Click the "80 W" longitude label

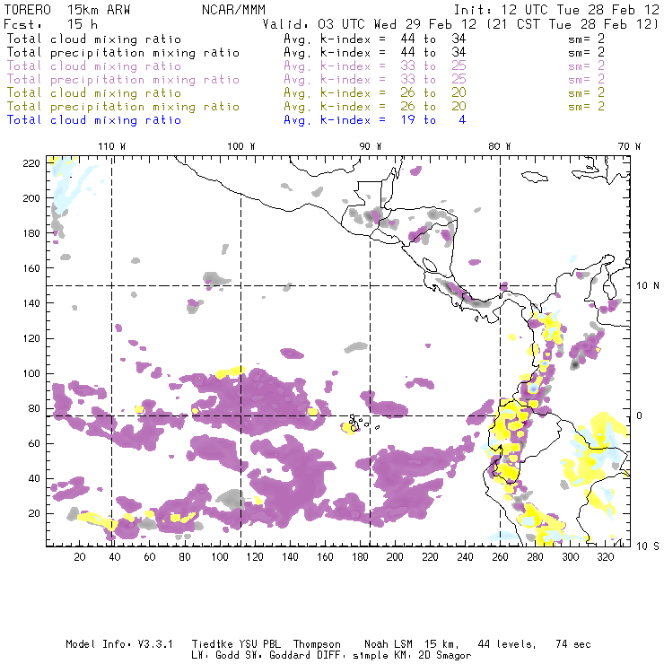click(x=500, y=146)
